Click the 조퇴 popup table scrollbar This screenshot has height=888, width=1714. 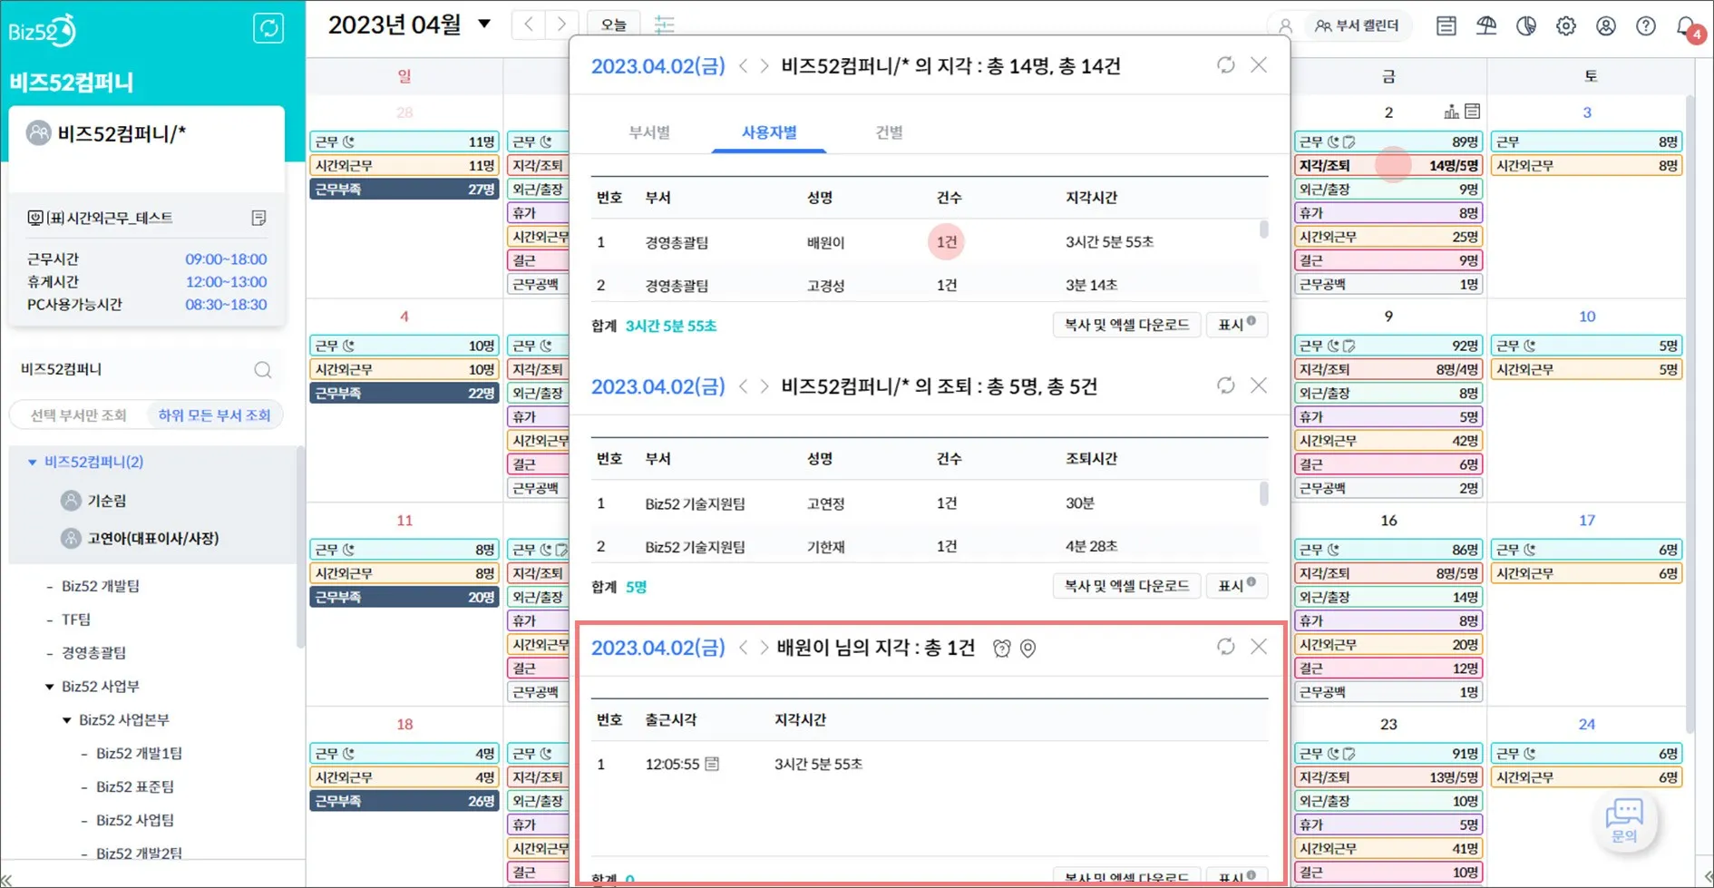(1264, 493)
